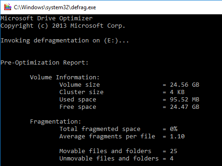The width and height of the screenshot is (222, 166).
Task: Click the 95.52 MB used space value
Action: (x=185, y=100)
